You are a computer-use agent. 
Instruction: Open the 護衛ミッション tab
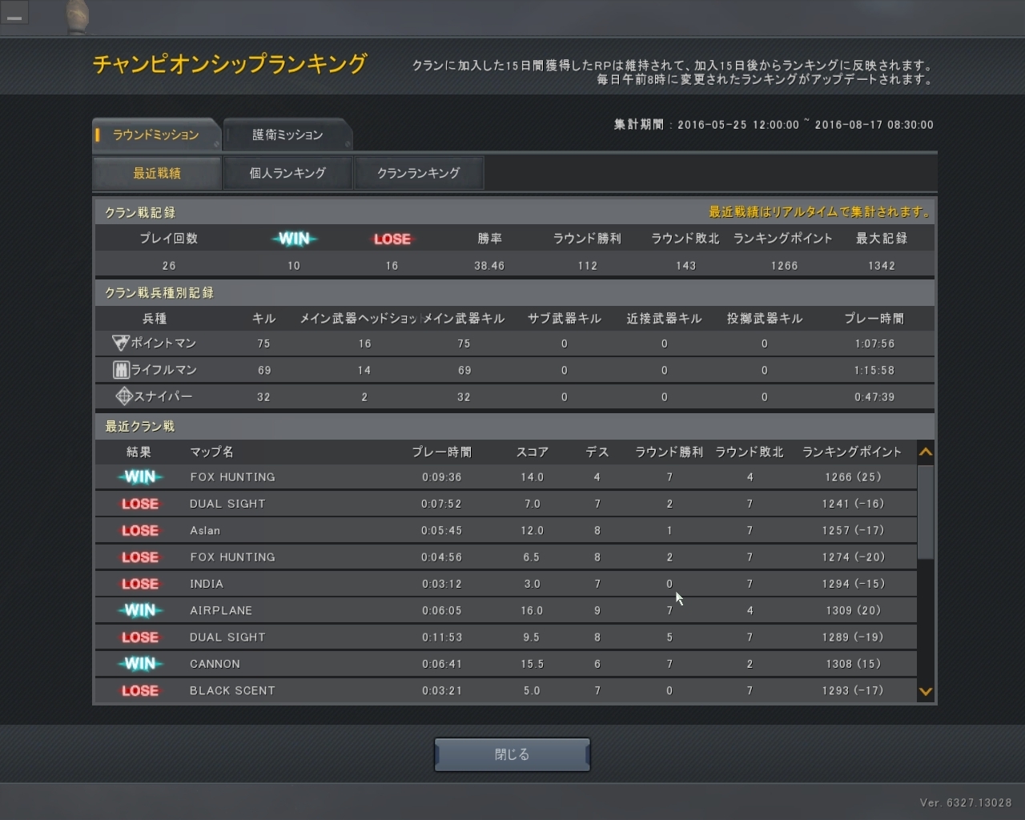[x=287, y=135]
